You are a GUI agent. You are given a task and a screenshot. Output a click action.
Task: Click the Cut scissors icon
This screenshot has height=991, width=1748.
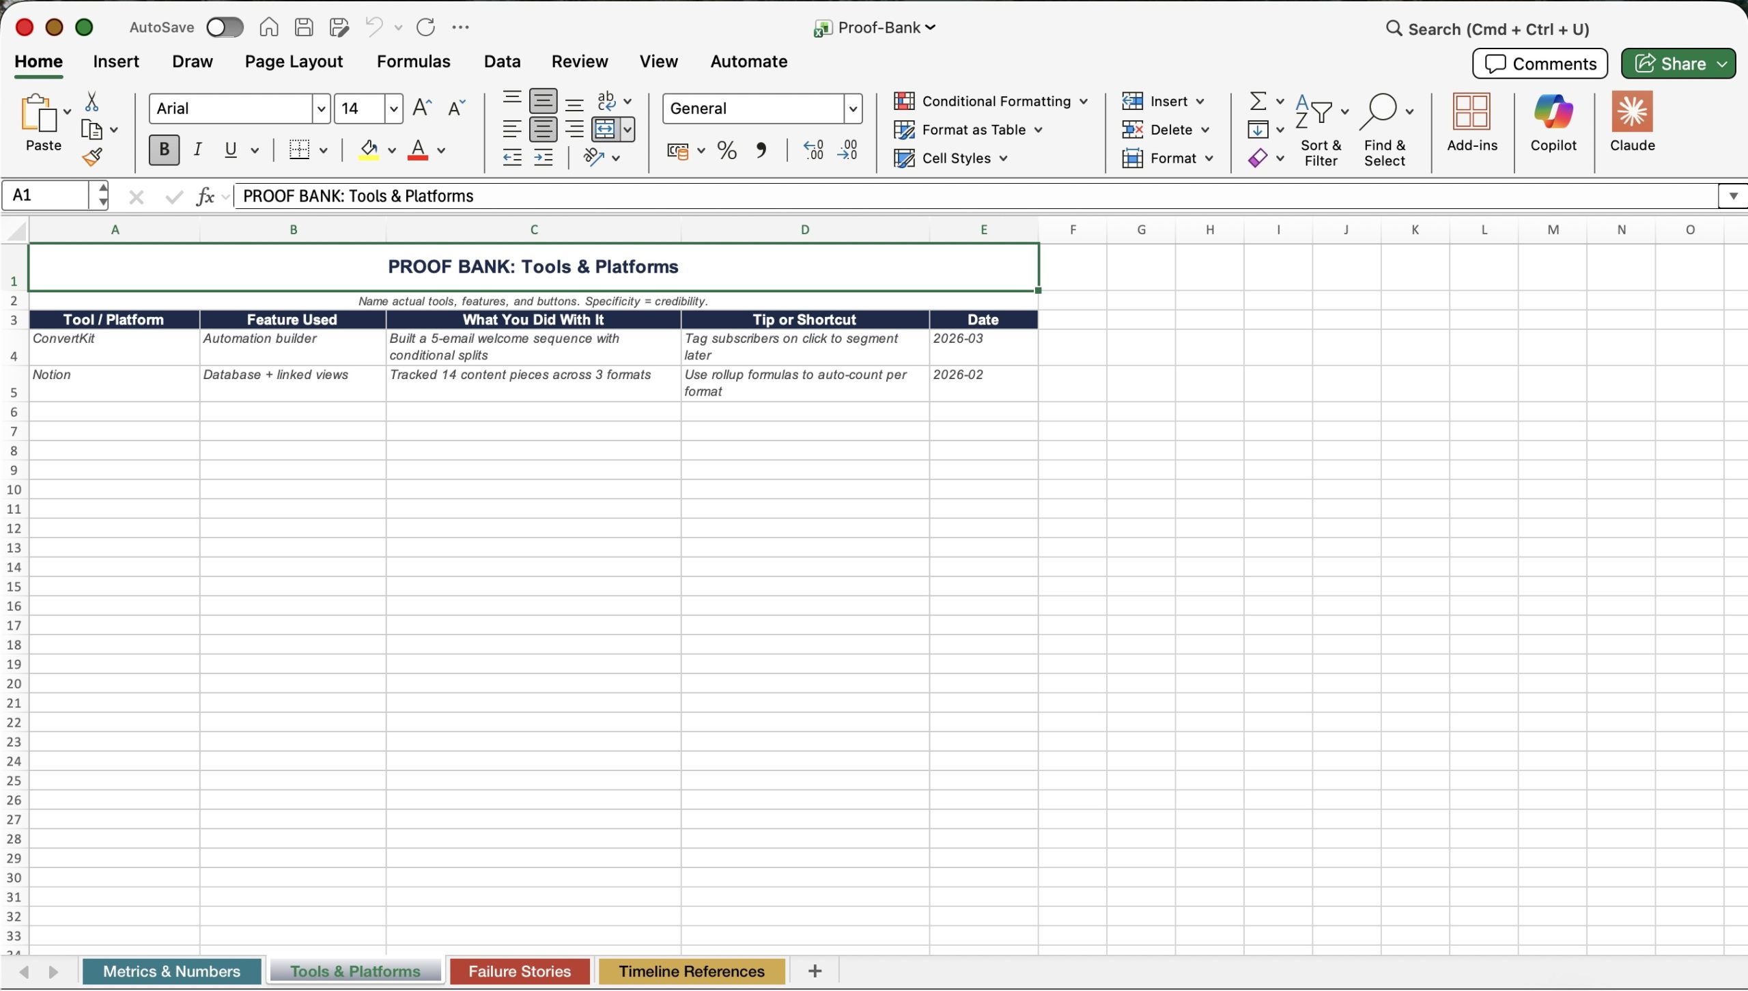(91, 102)
